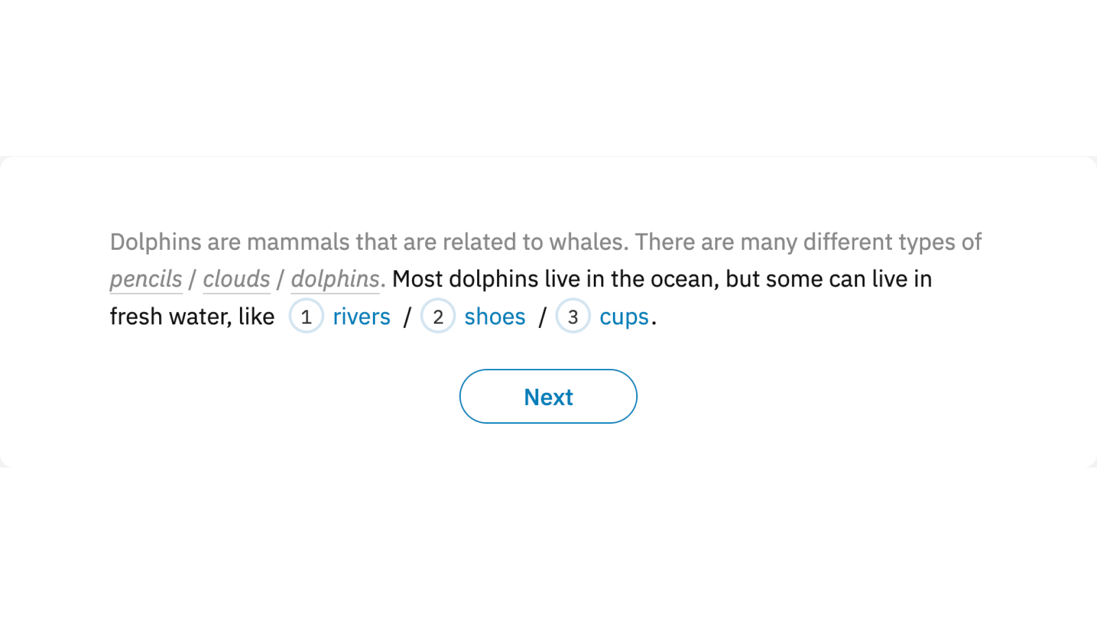Click the slash between rivers and shoes
The image size is (1097, 624).
(x=407, y=317)
